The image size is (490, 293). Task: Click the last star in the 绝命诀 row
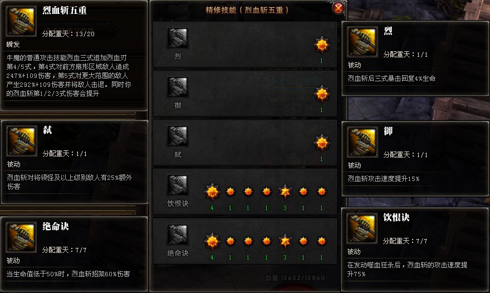[x=322, y=241]
